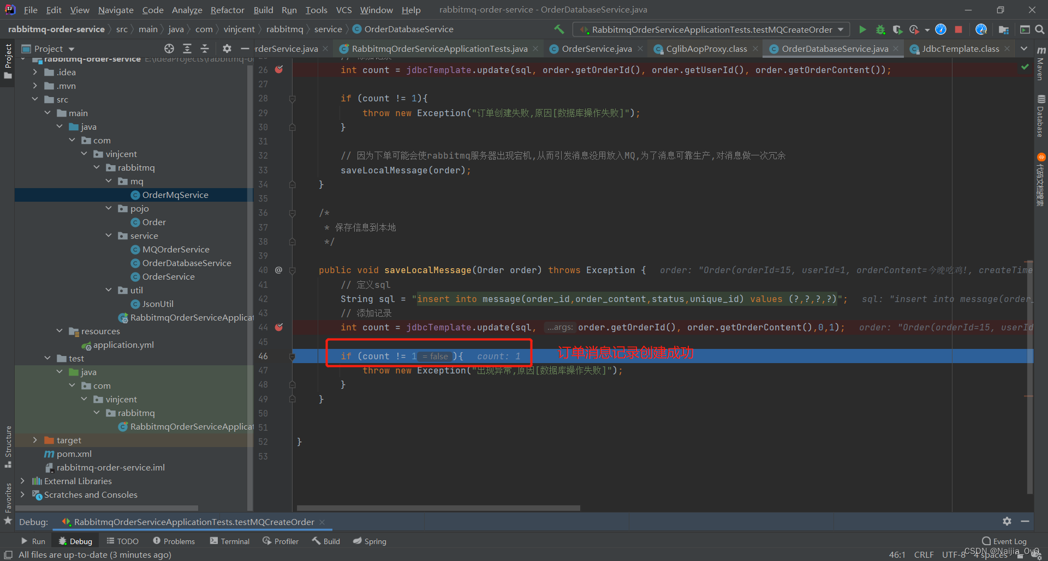
Task: Click rabbitmq breadcrumb in navigation bar
Action: [284, 29]
